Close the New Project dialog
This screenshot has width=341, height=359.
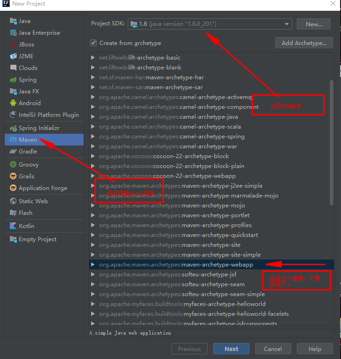[x=333, y=3]
